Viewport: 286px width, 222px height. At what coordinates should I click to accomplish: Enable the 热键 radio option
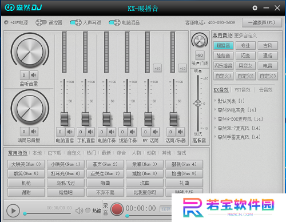pyautogui.click(x=88, y=211)
